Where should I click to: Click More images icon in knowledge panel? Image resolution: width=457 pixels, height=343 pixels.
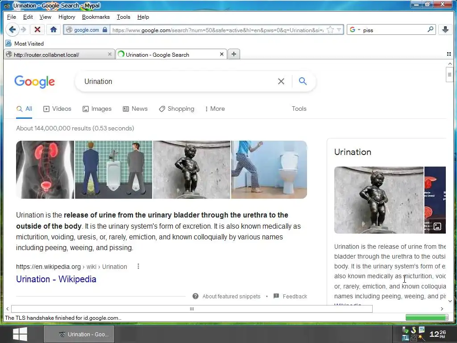click(x=437, y=226)
